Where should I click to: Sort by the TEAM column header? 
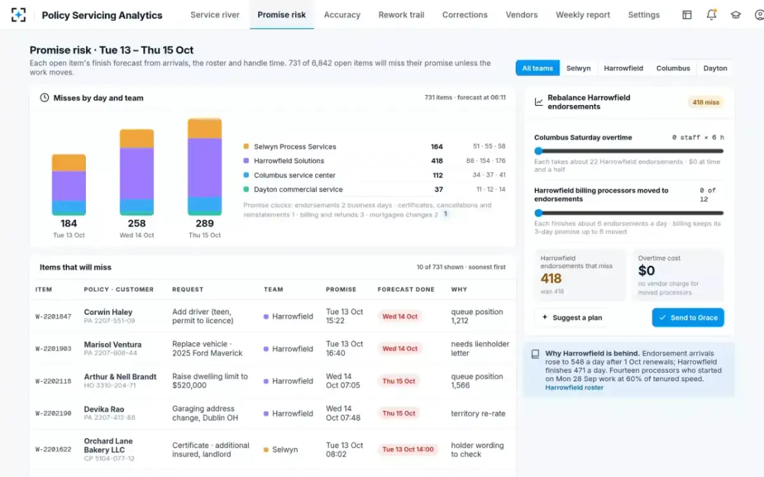click(274, 289)
